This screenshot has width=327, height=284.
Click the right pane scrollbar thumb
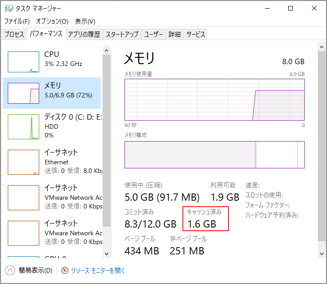coord(322,146)
